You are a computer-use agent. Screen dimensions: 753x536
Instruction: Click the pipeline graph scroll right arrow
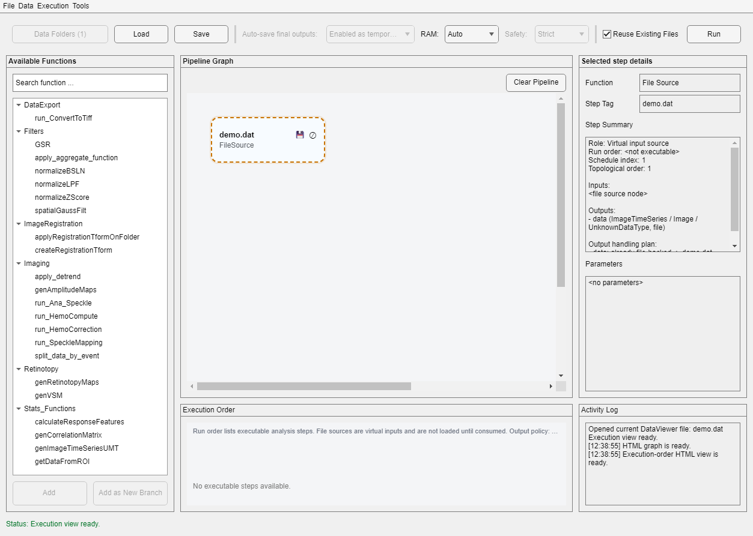(x=551, y=387)
